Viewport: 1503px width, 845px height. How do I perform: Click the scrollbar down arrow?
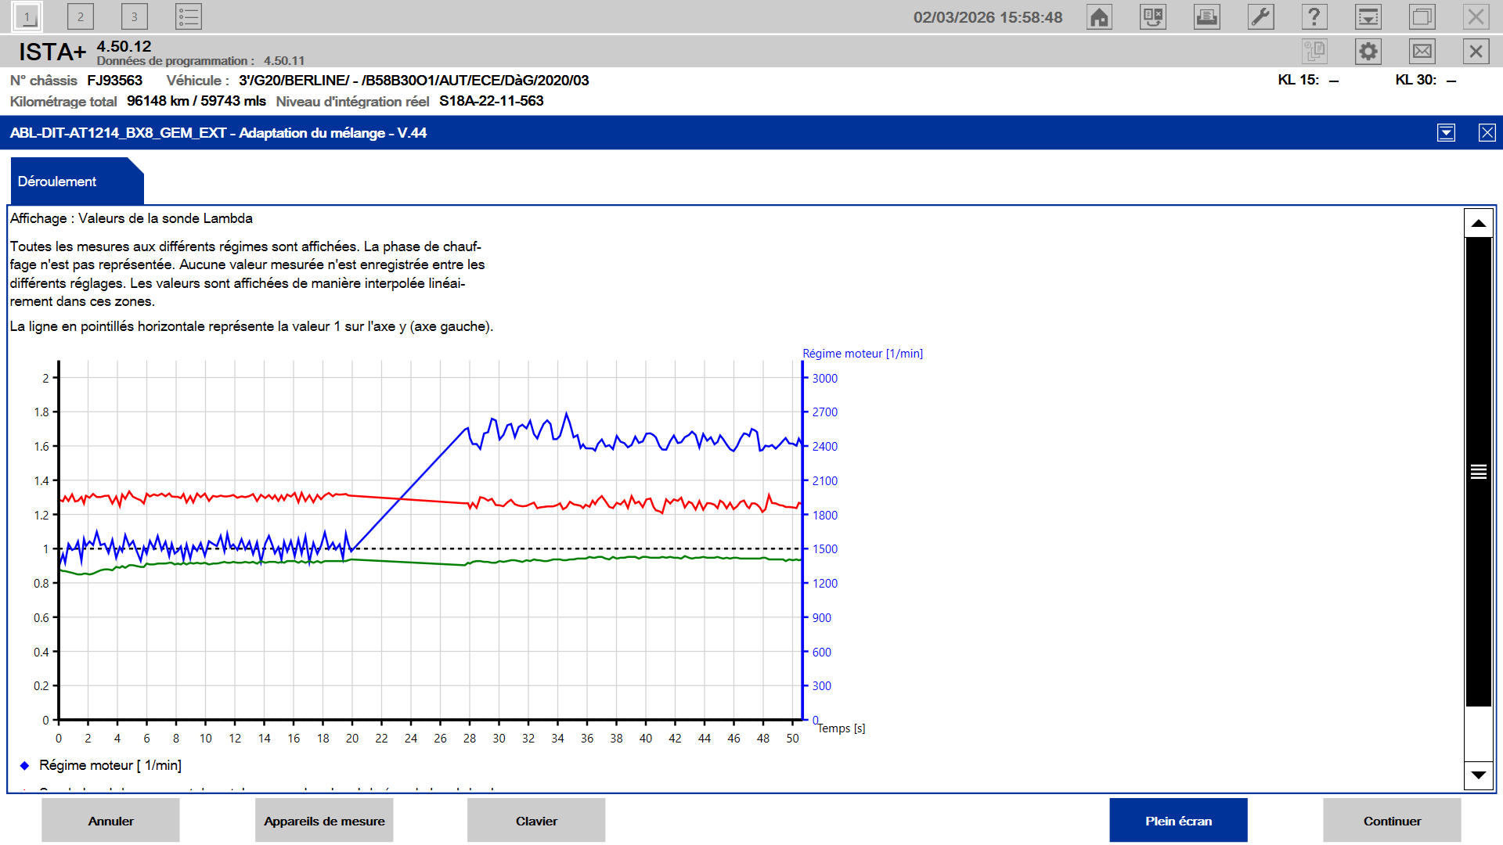[1479, 775]
